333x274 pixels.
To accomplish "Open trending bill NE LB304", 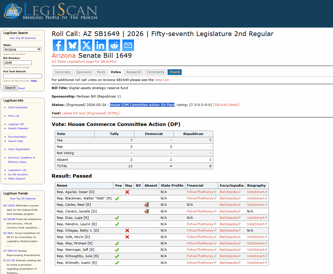I will click(9, 205).
